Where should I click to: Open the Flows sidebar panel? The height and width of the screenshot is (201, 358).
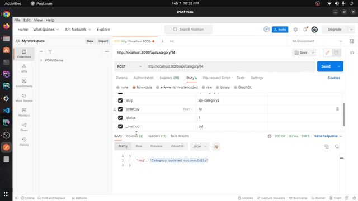click(x=24, y=127)
